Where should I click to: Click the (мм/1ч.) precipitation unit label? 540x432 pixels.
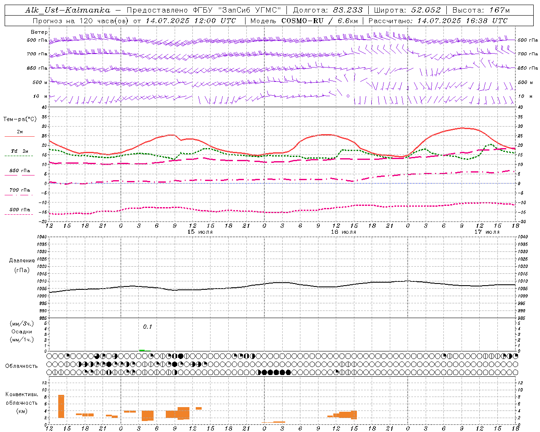pyautogui.click(x=22, y=340)
